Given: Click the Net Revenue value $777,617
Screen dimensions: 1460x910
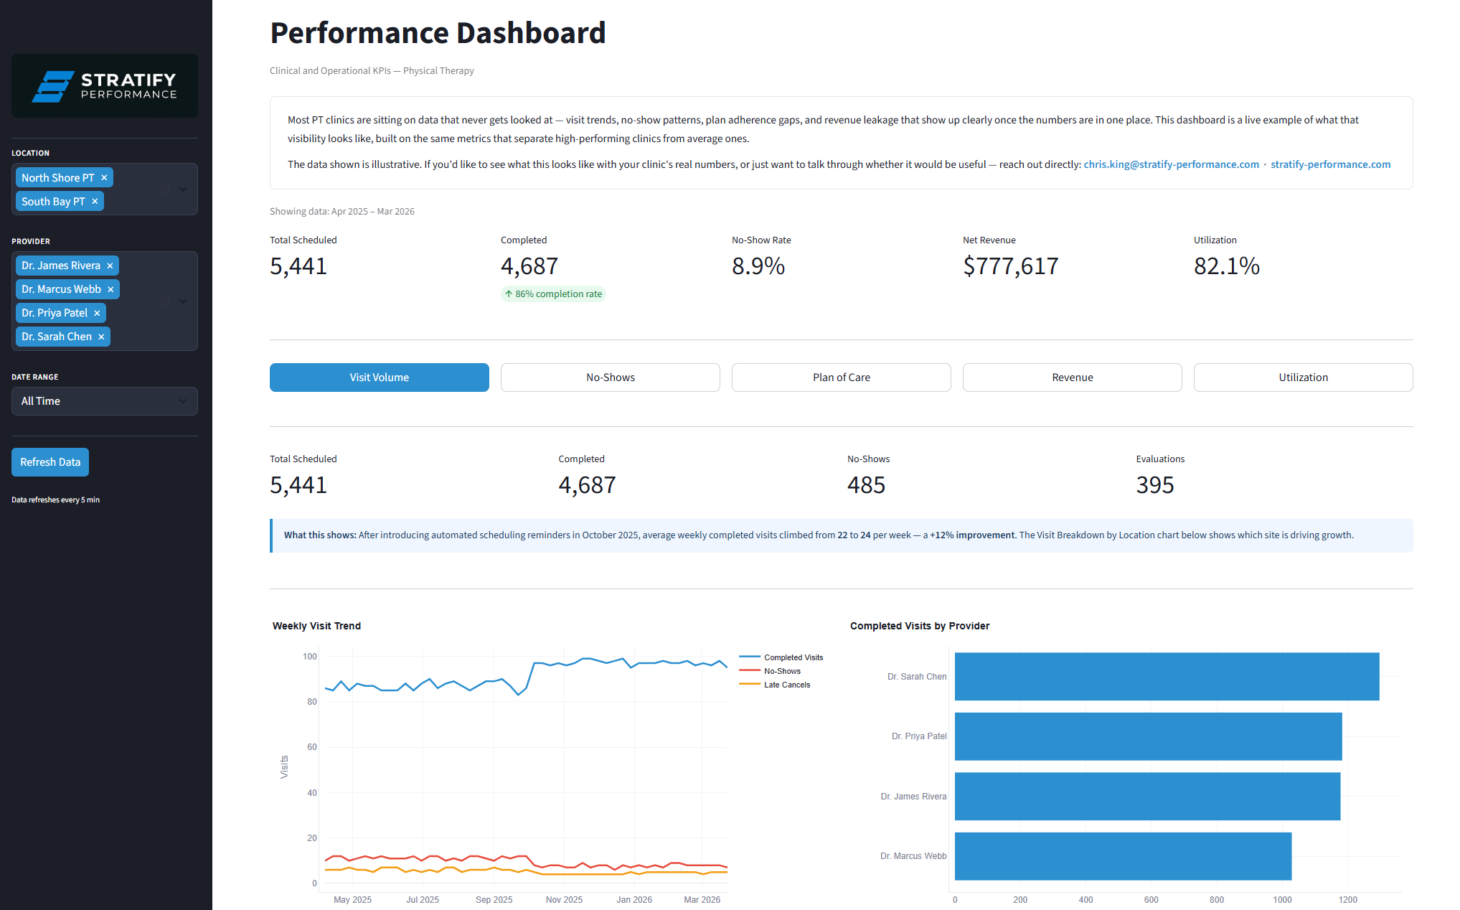Looking at the screenshot, I should [x=1010, y=266].
